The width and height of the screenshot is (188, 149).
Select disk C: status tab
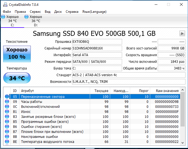[x=13, y=21]
